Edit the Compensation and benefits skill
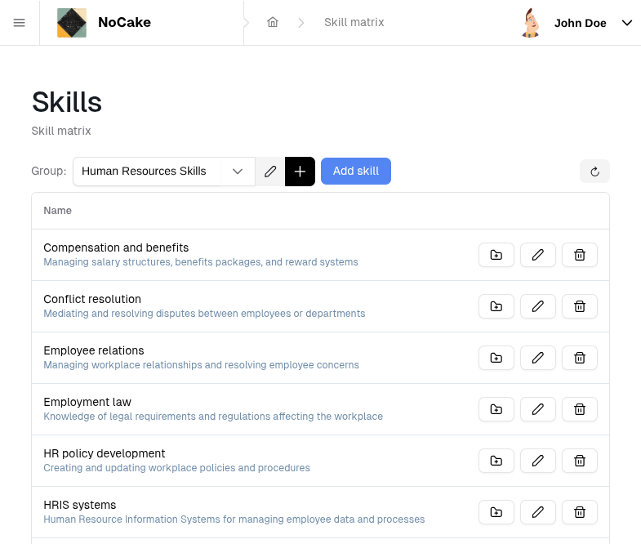 tap(538, 255)
